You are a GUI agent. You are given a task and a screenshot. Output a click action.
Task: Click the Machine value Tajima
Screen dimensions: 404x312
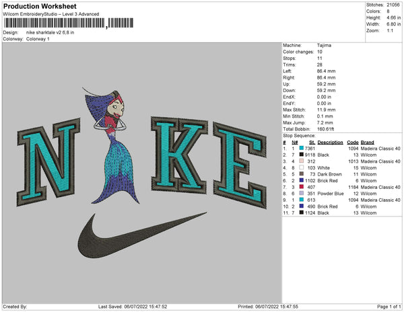(324, 45)
